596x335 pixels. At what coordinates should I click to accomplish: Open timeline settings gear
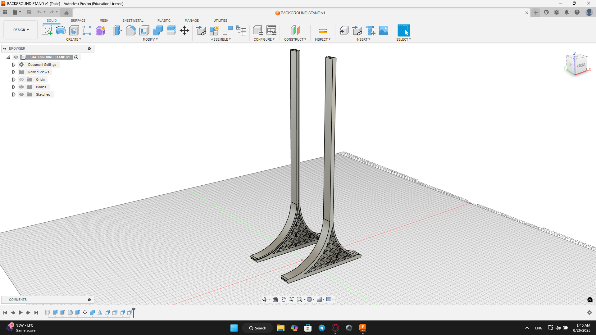589,313
